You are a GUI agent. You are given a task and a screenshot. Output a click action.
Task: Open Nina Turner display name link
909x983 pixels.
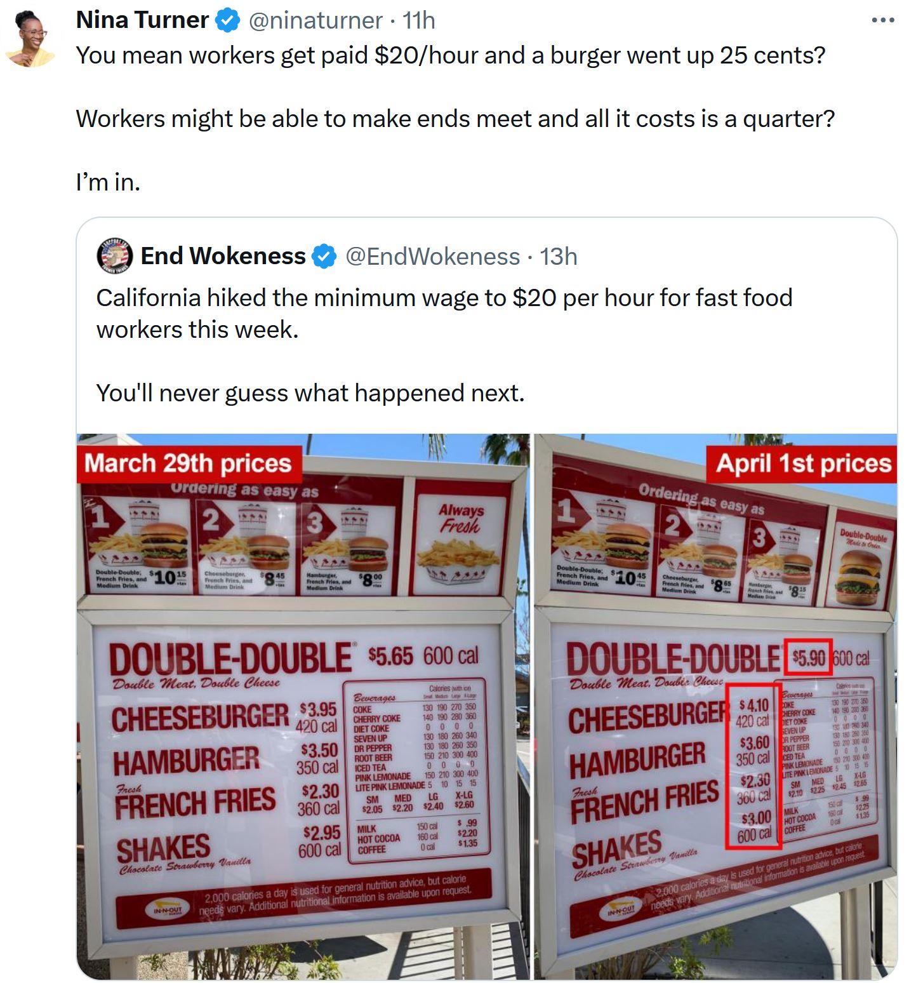point(142,20)
